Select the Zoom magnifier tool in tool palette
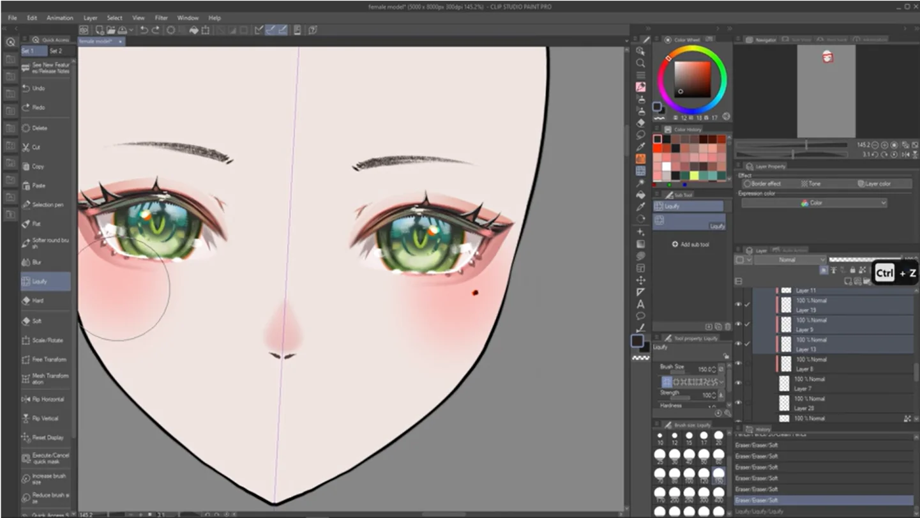The width and height of the screenshot is (920, 518). pyautogui.click(x=640, y=63)
